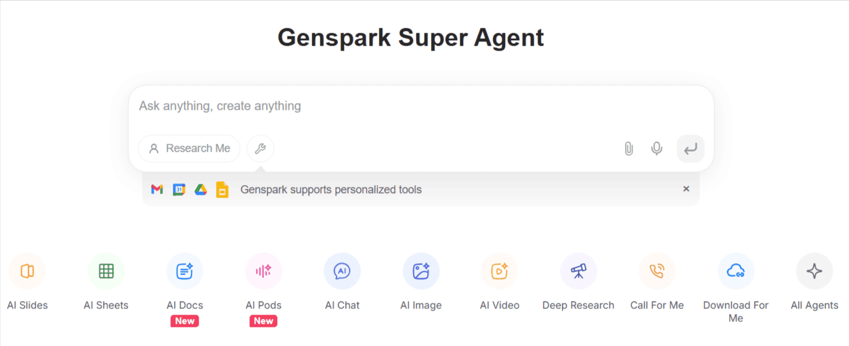This screenshot has width=849, height=346.
Task: Open the Call For Me phone icon
Action: pyautogui.click(x=657, y=271)
